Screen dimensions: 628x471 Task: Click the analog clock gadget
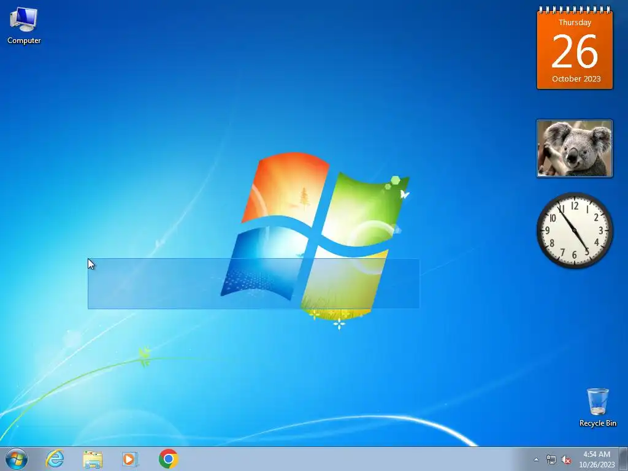tap(575, 230)
